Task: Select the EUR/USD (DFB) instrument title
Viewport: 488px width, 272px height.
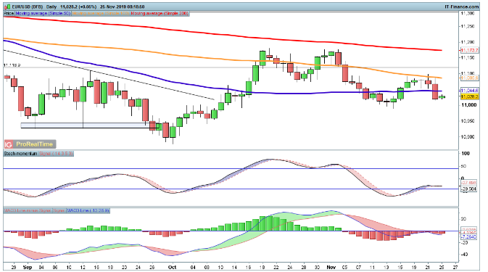Action: [x=28, y=7]
